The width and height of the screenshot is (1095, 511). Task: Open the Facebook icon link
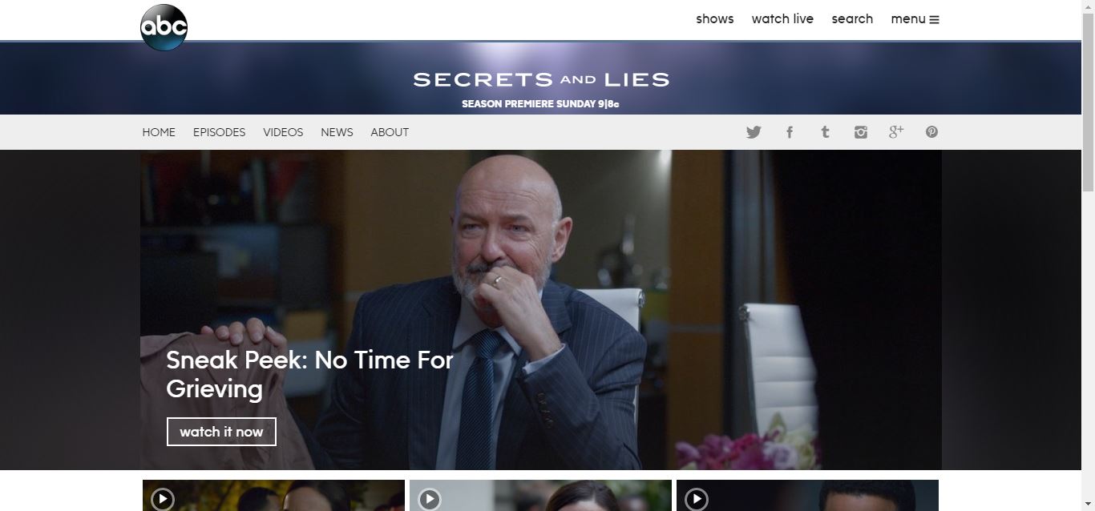(790, 132)
